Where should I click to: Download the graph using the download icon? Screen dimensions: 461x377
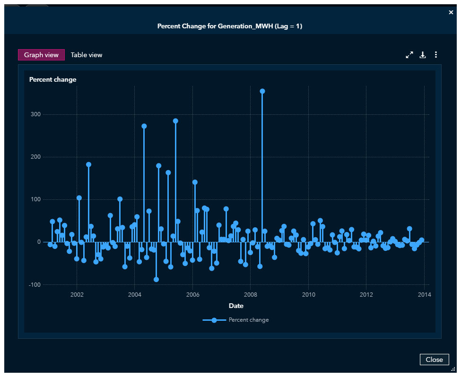coord(423,55)
